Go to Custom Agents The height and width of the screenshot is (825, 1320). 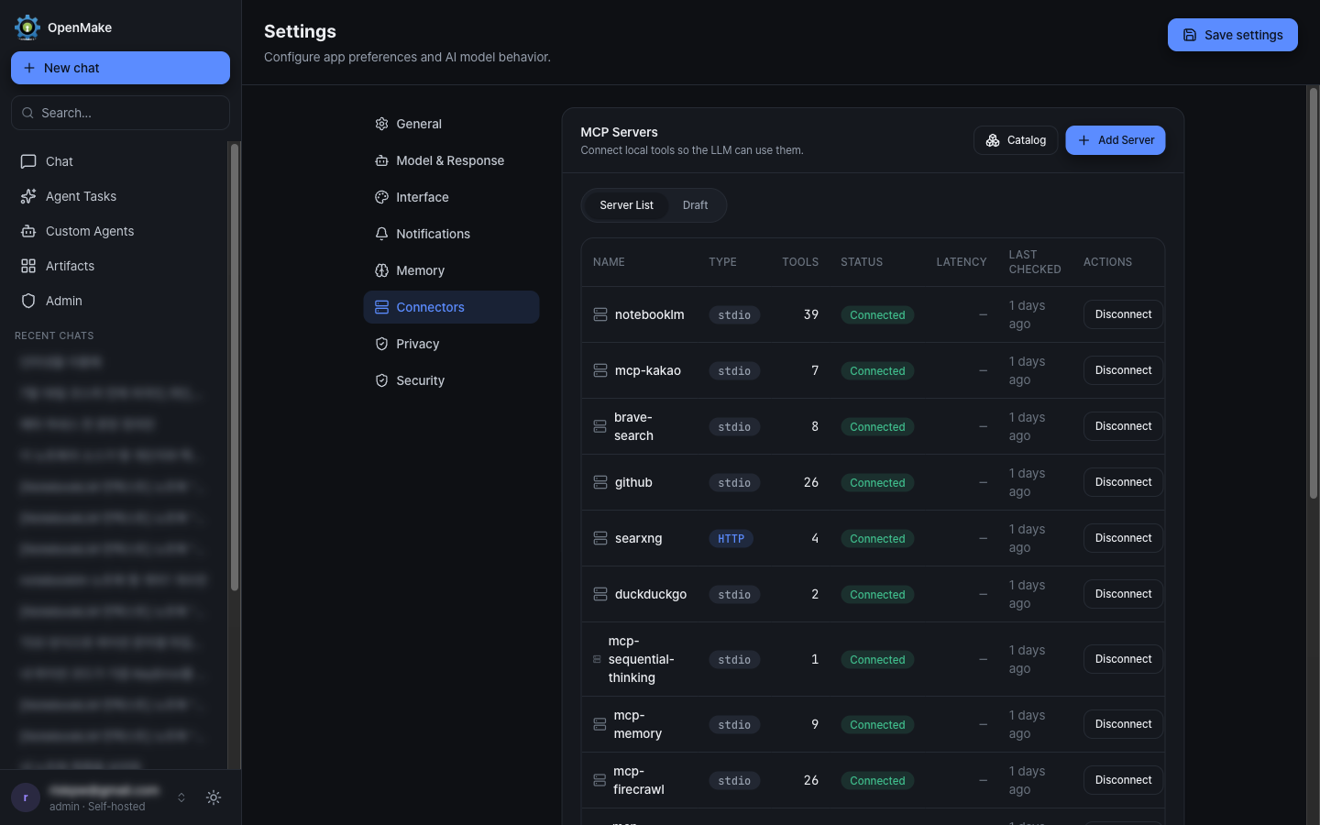click(118, 231)
